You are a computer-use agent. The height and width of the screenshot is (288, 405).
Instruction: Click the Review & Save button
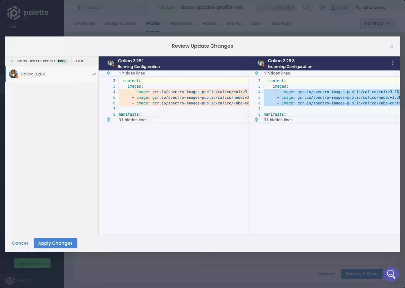[362, 274]
